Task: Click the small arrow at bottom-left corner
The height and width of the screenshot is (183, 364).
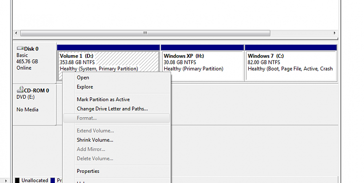Action: pyautogui.click(x=6, y=181)
